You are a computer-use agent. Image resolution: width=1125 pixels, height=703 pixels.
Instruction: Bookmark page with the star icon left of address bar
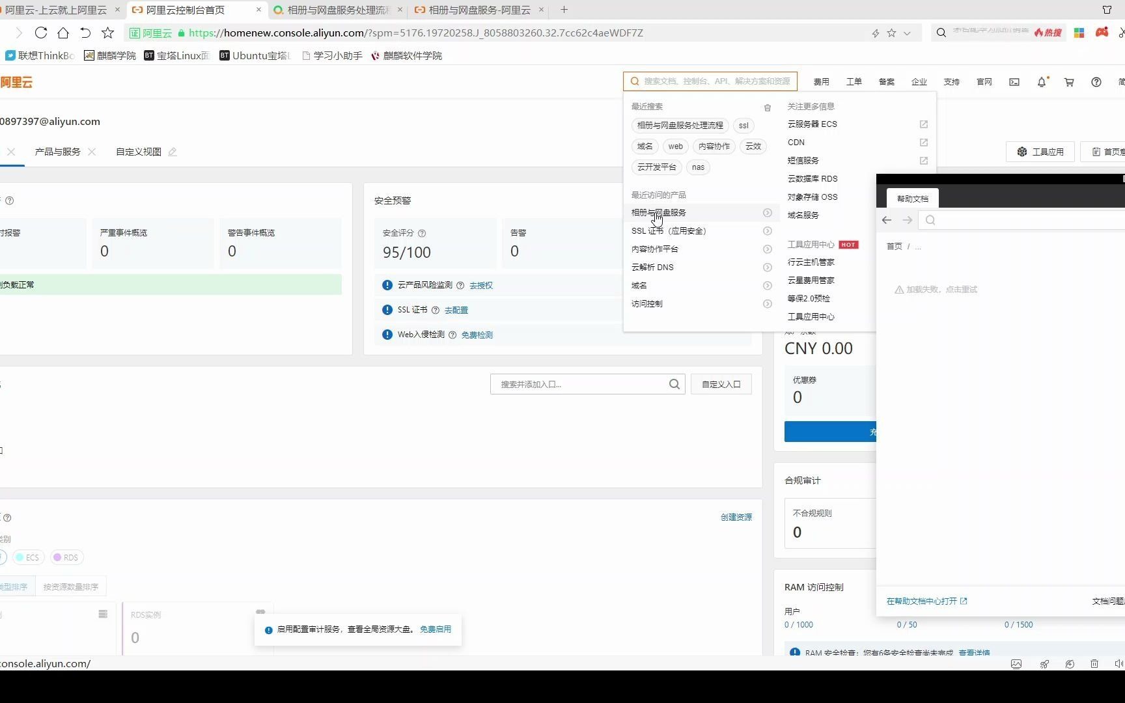point(108,33)
